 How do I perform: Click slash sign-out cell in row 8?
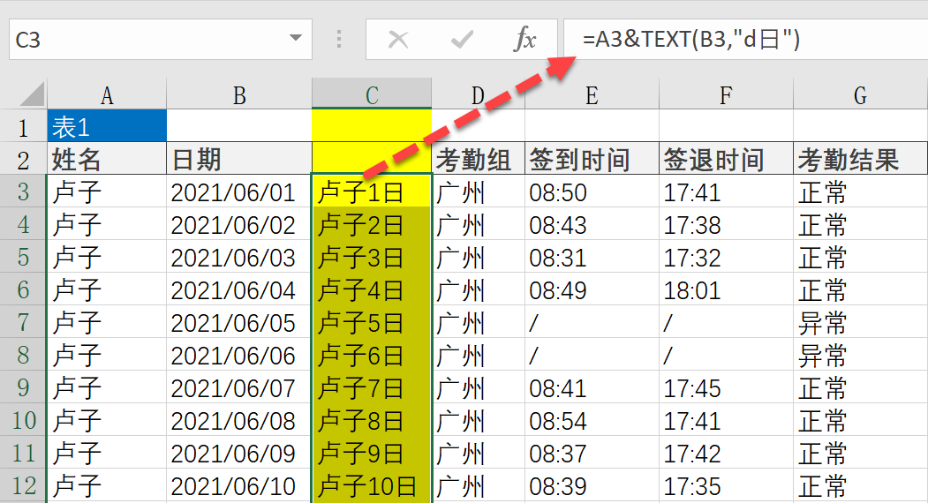(x=726, y=355)
